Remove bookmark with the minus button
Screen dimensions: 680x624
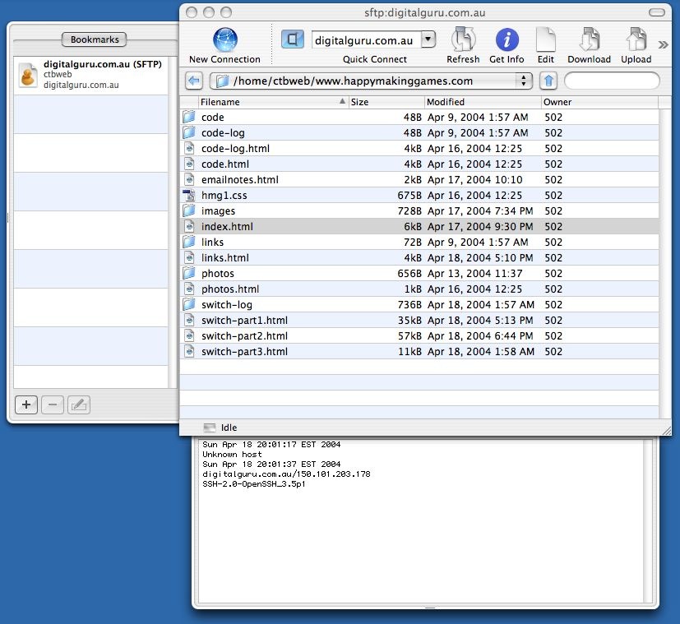[53, 404]
